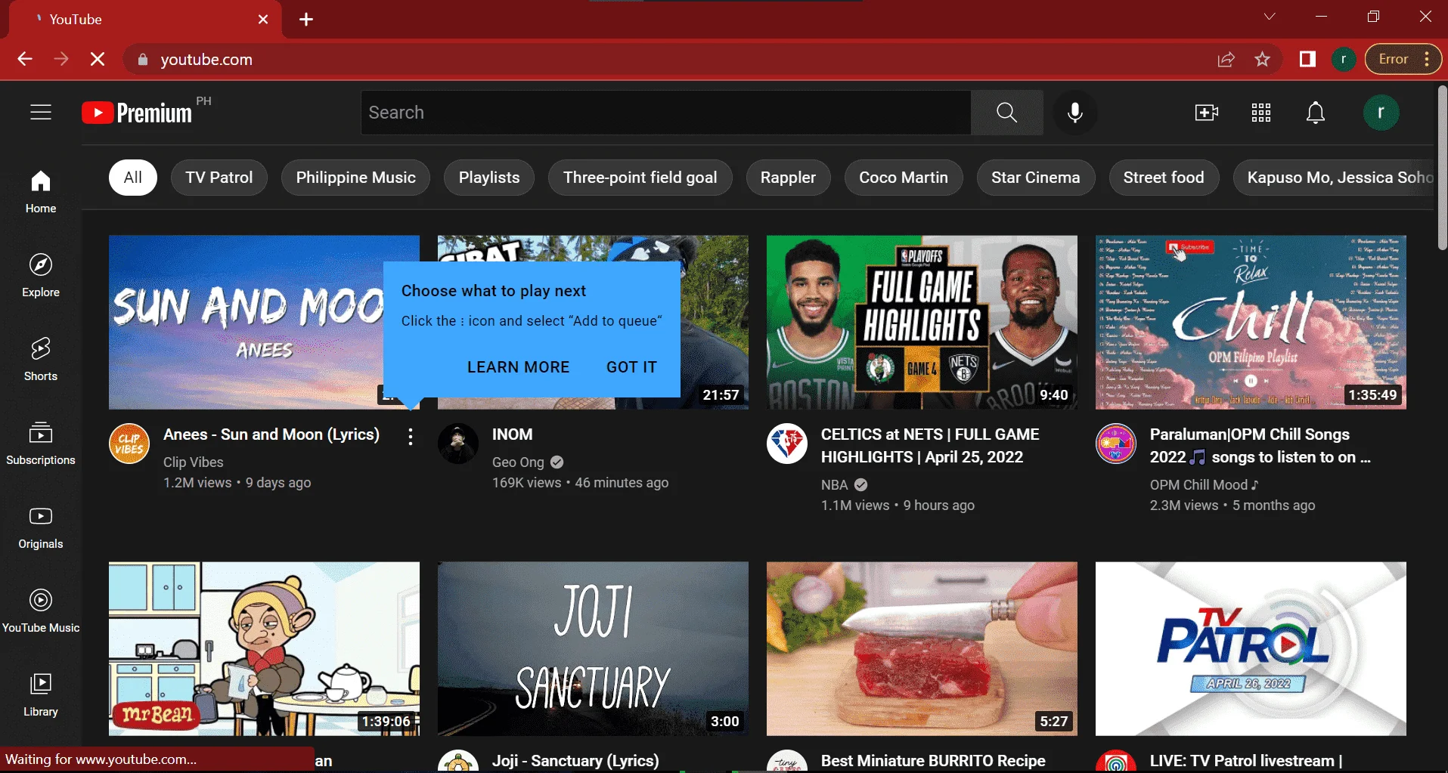
Task: Open Paraluman OPM Chill Songs title
Action: click(x=1260, y=446)
